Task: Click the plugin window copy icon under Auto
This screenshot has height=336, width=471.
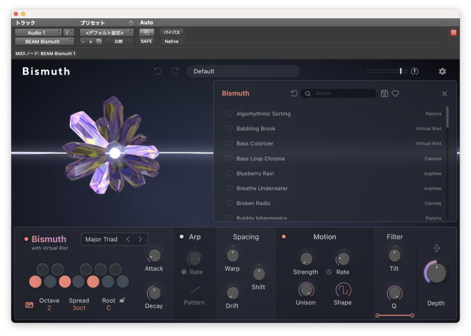Action: pos(147,33)
